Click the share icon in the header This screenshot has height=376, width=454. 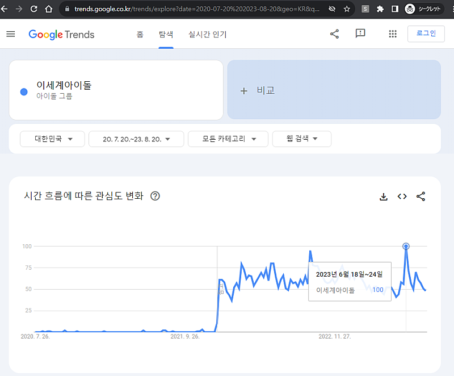coord(334,34)
